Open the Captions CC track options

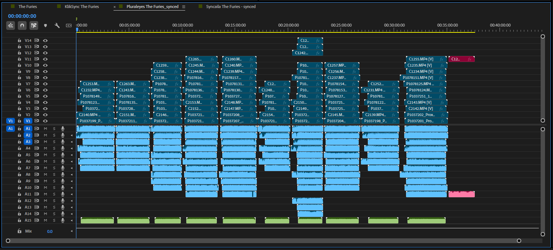pyautogui.click(x=68, y=25)
